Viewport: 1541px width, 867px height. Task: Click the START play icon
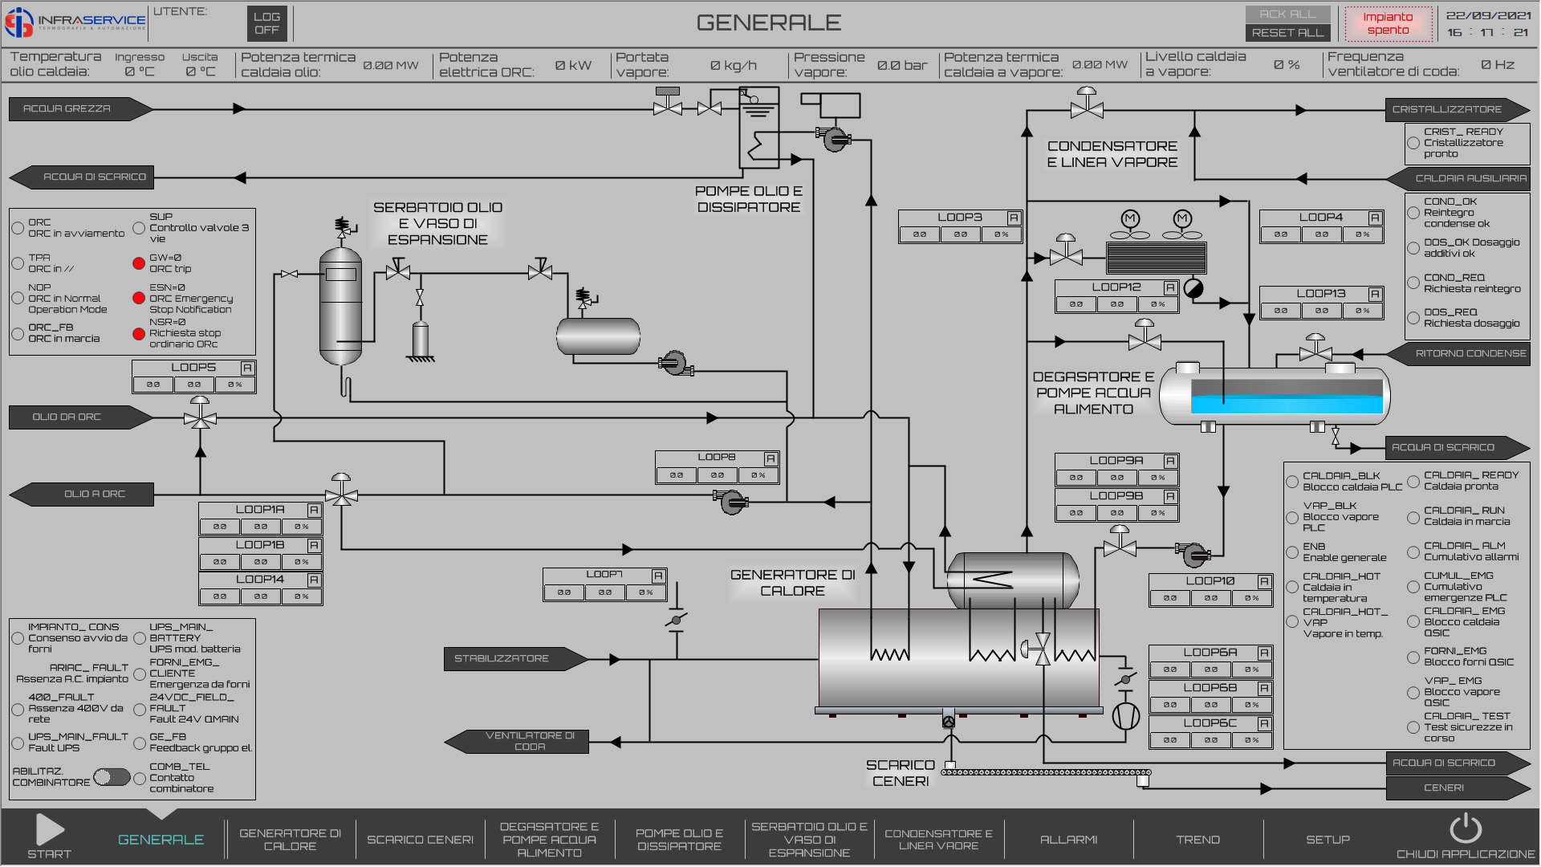pyautogui.click(x=50, y=829)
